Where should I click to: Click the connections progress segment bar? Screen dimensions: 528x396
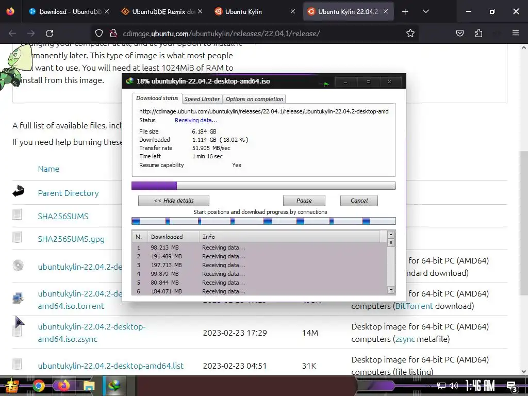coord(263,221)
